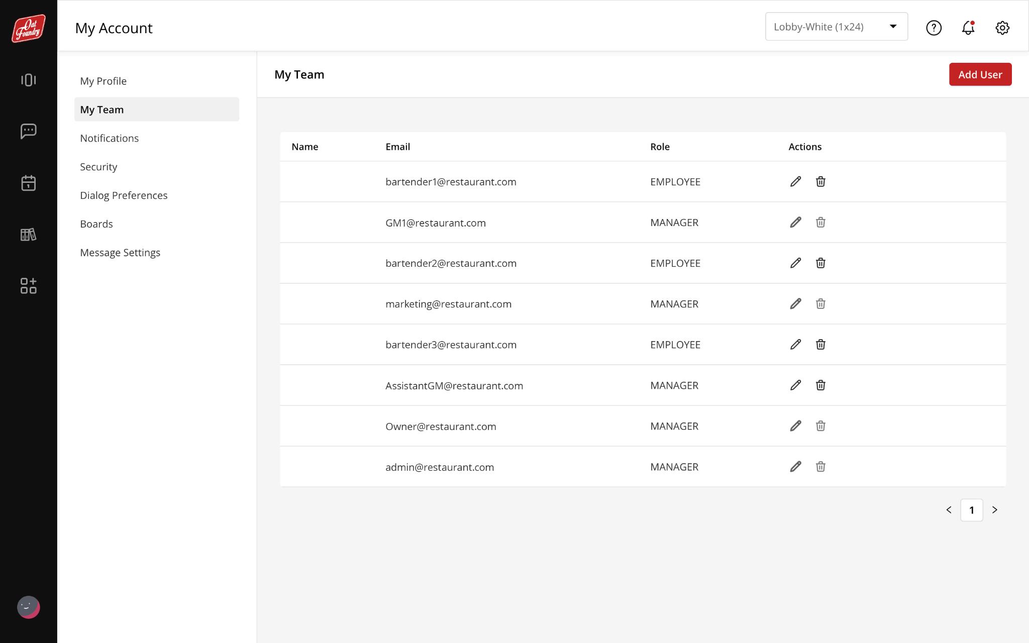Image resolution: width=1029 pixels, height=643 pixels.
Task: Open the library books sidebar icon
Action: [x=29, y=235]
